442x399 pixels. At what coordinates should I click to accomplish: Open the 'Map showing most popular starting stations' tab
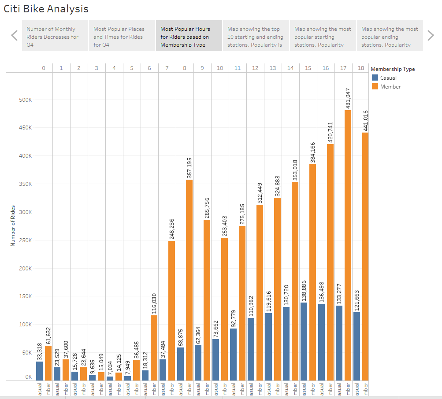(x=323, y=35)
